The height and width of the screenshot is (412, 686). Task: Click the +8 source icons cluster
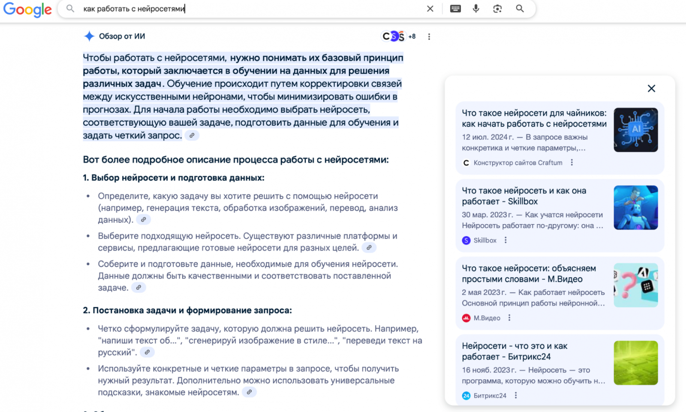click(x=398, y=36)
